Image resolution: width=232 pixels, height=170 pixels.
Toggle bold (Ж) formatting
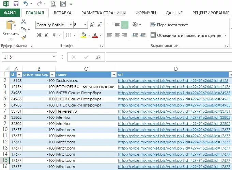coord(39,35)
